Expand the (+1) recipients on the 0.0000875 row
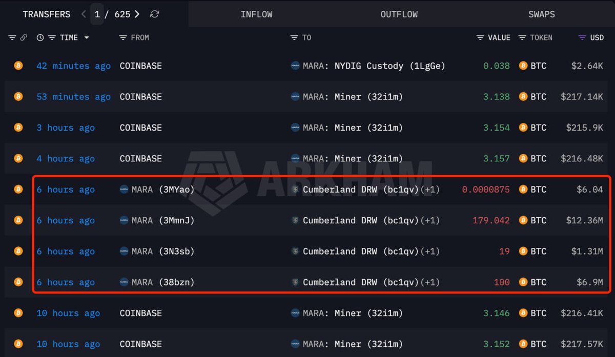Viewport: 615px width, 357px height. coord(430,190)
